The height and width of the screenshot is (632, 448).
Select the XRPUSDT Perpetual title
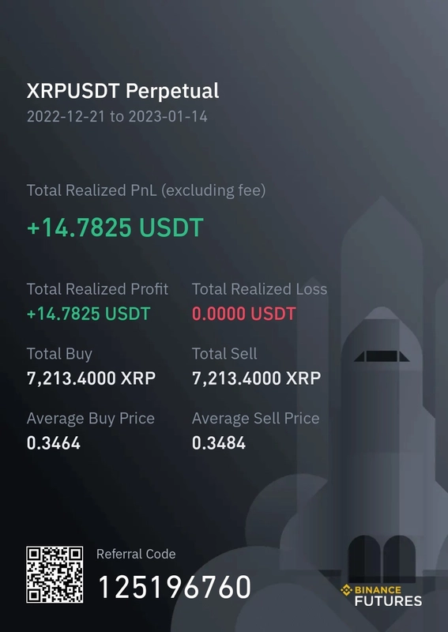click(x=123, y=91)
